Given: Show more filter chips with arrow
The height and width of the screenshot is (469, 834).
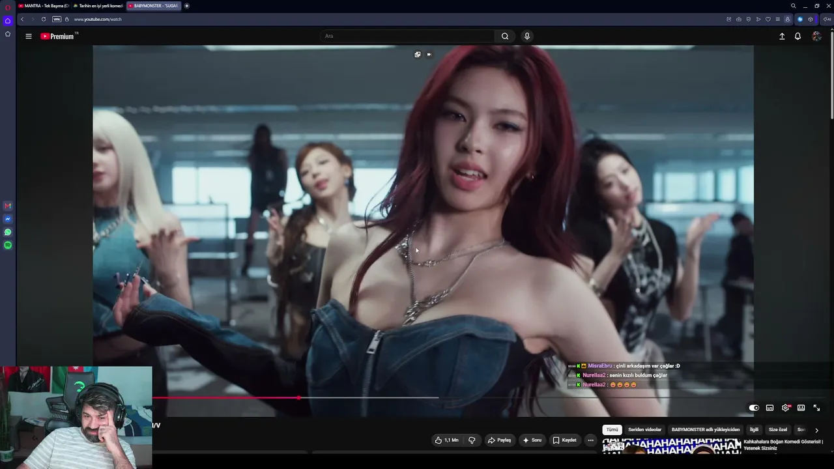Looking at the screenshot, I should (x=816, y=430).
